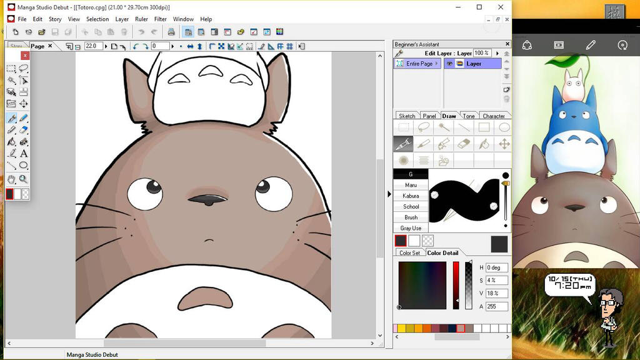This screenshot has width=640, height=360.
Task: Select the Fill bucket tool in floating toolbox
Action: 11,142
